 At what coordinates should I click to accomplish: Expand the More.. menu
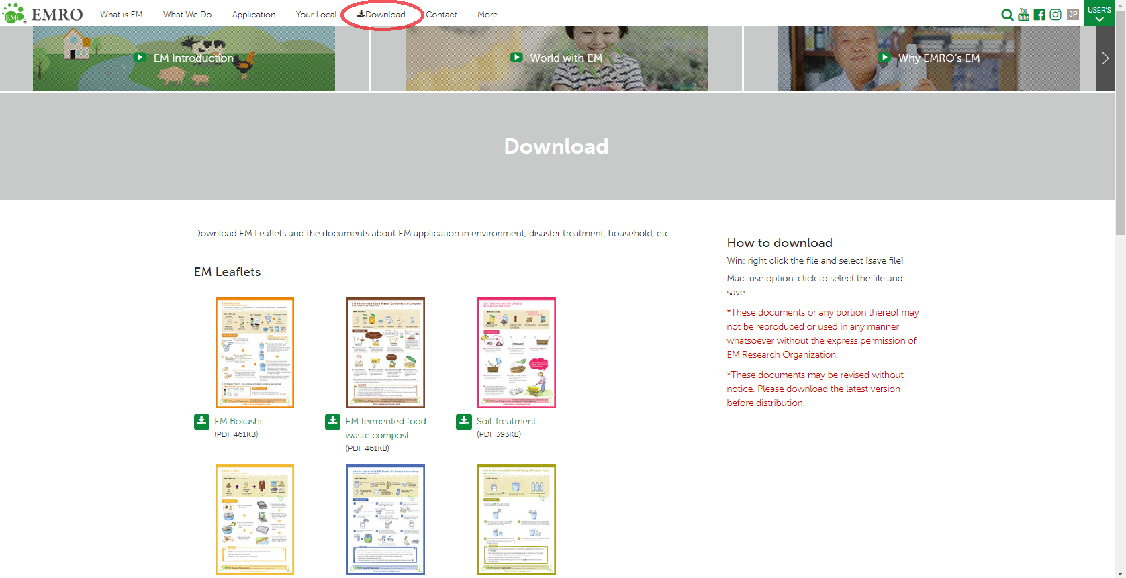click(489, 15)
